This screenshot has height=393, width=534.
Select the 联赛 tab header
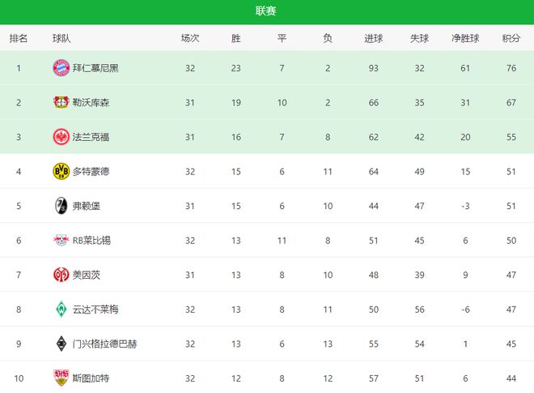[x=265, y=11]
